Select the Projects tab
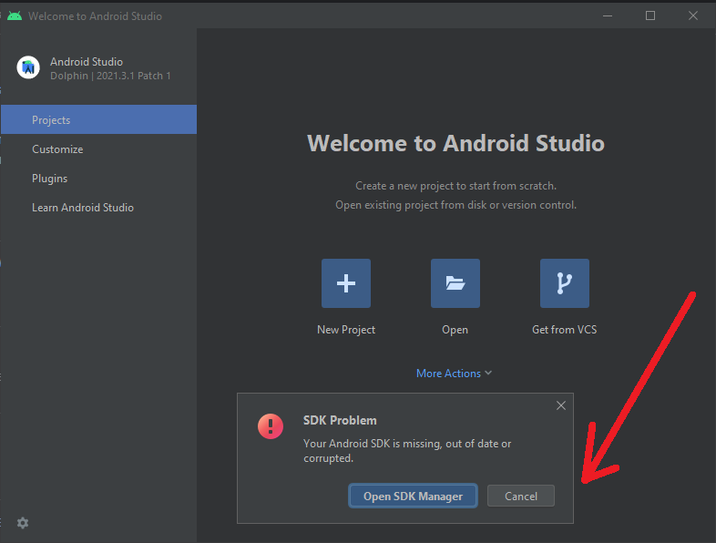The width and height of the screenshot is (716, 543). click(98, 119)
